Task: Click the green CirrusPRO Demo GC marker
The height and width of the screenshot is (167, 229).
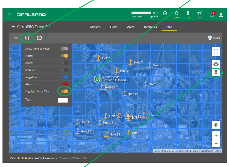Action: (x=97, y=79)
